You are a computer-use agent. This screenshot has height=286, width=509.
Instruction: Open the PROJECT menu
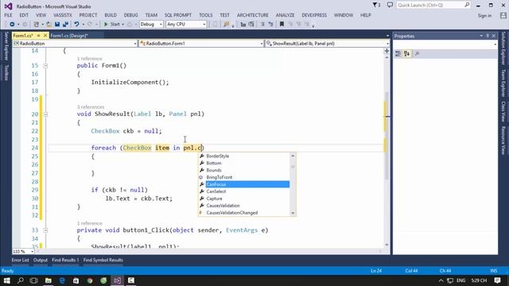click(x=88, y=15)
